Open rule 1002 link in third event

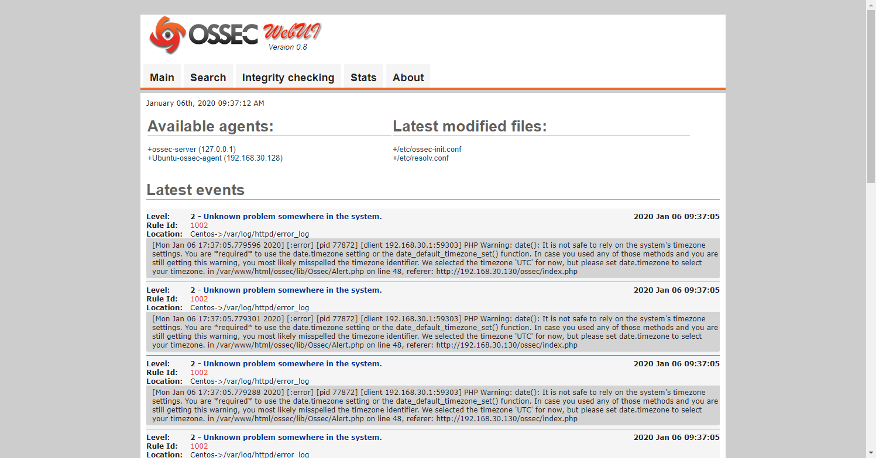(x=199, y=373)
